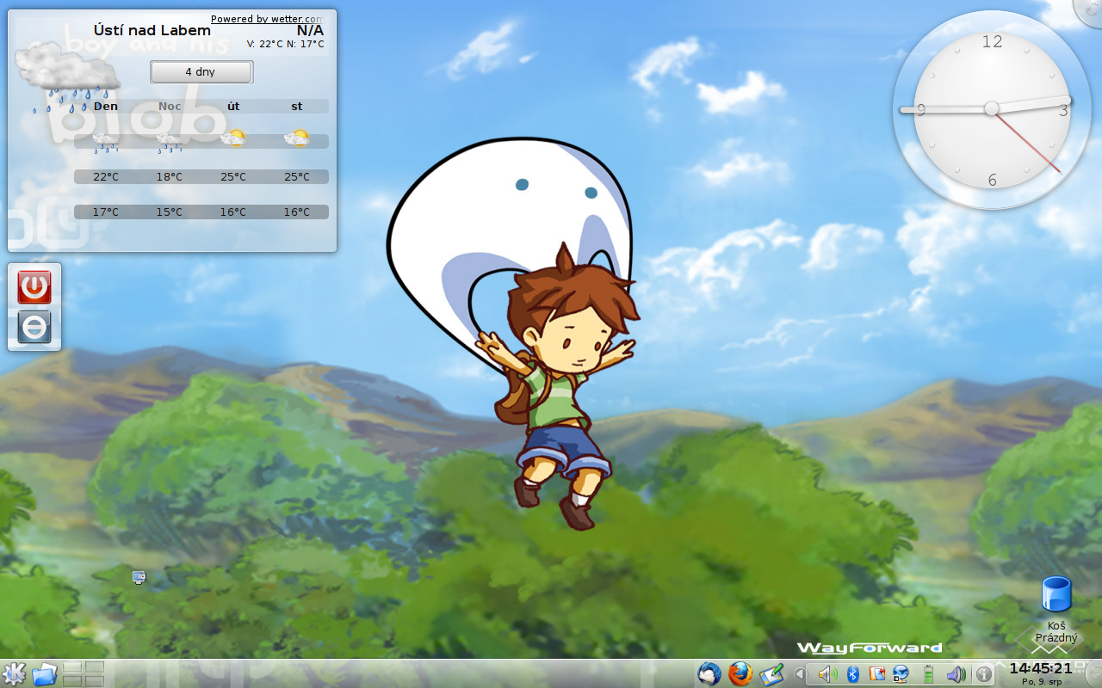Click the 16°C low under út
1102x688 pixels.
233,212
